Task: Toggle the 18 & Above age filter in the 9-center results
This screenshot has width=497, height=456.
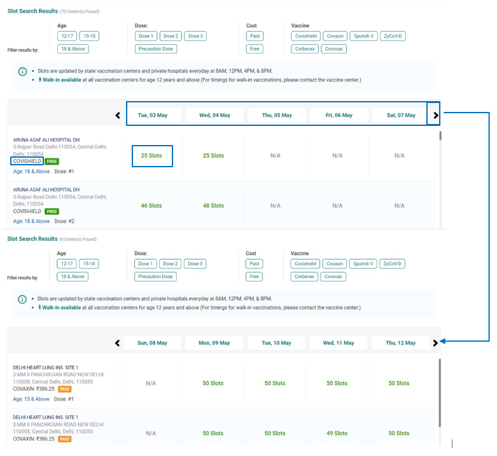Action: [73, 277]
